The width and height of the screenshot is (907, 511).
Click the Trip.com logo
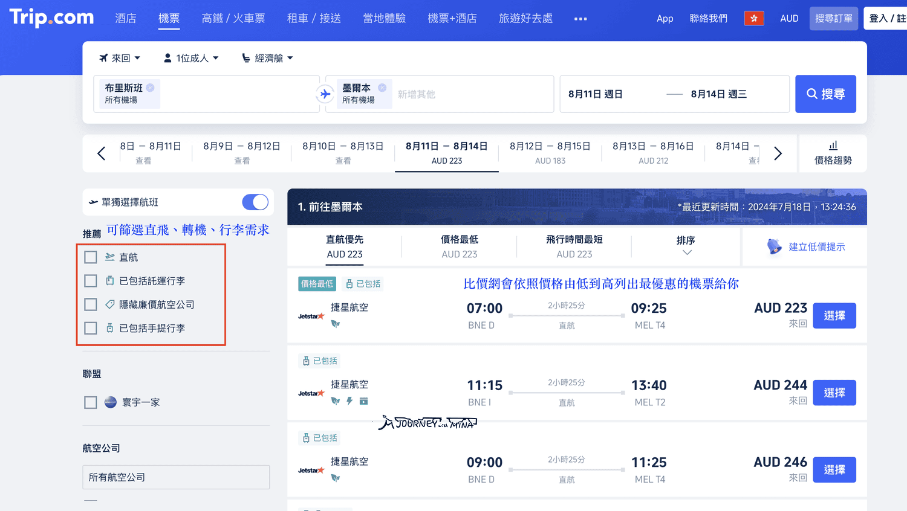click(52, 17)
